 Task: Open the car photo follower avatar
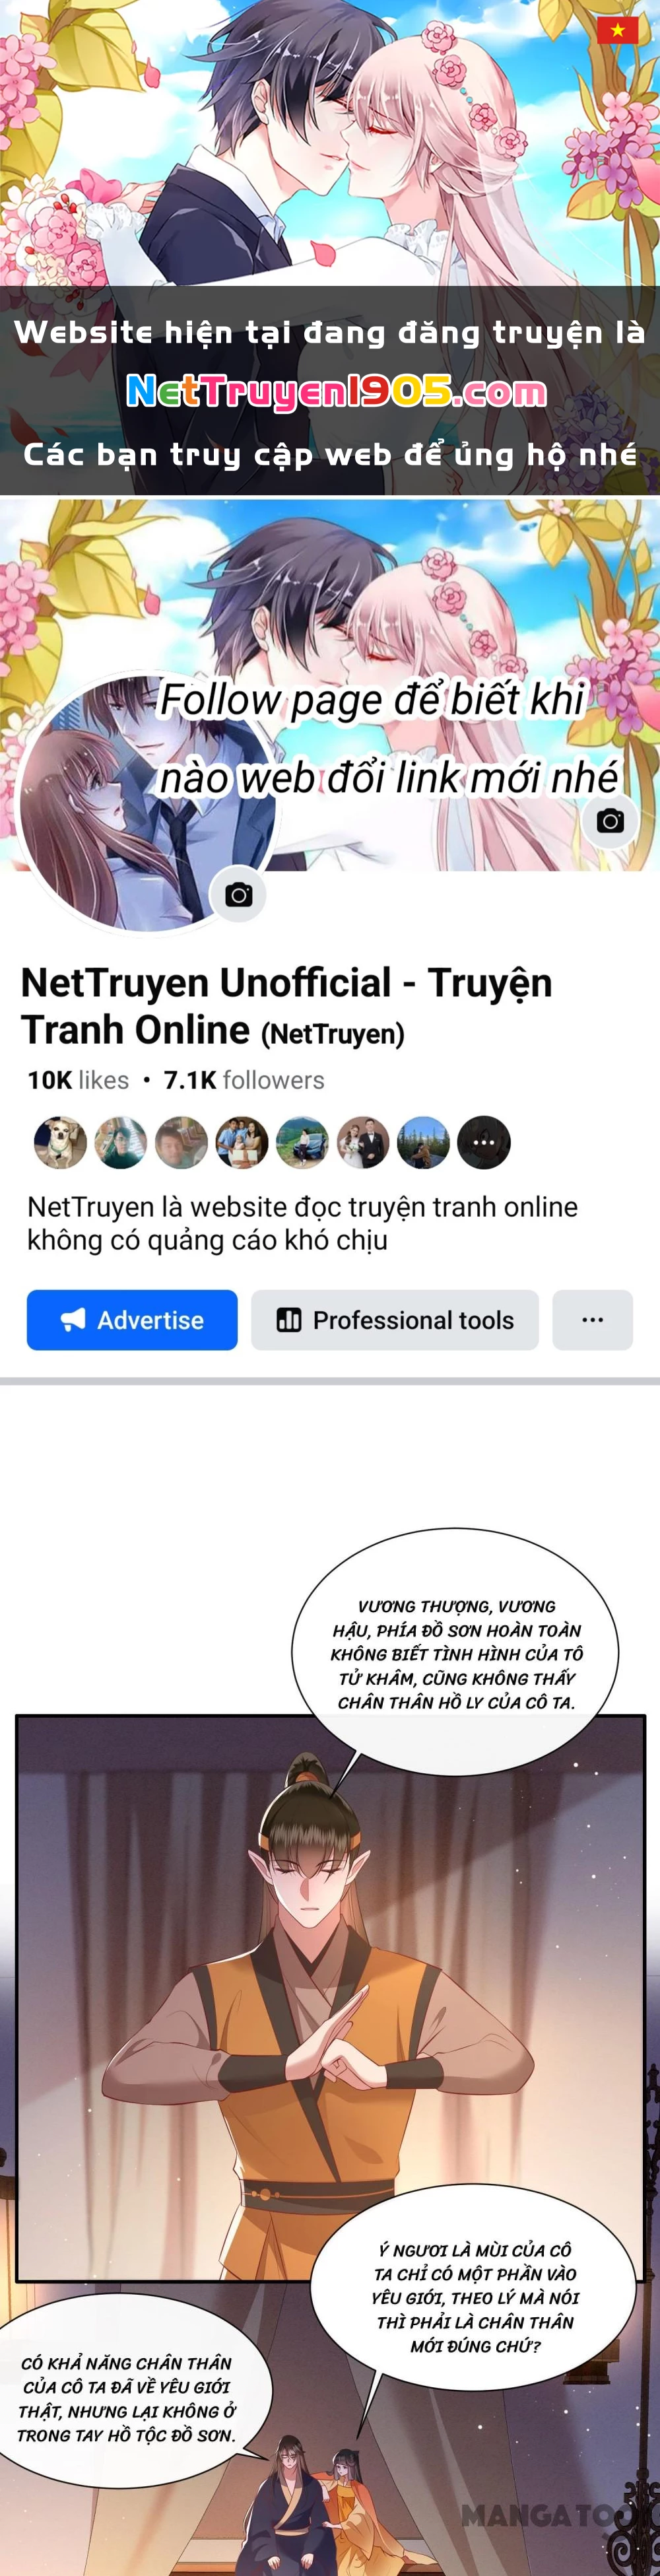coord(302,1142)
